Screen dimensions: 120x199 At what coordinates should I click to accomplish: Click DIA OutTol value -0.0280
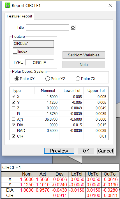pos(110,190)
